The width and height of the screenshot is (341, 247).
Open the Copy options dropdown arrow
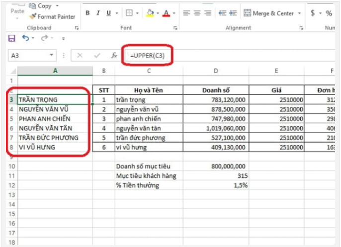click(x=57, y=5)
